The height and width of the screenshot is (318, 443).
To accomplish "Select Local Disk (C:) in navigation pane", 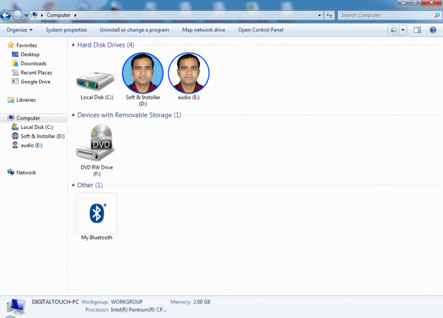I will click(37, 127).
